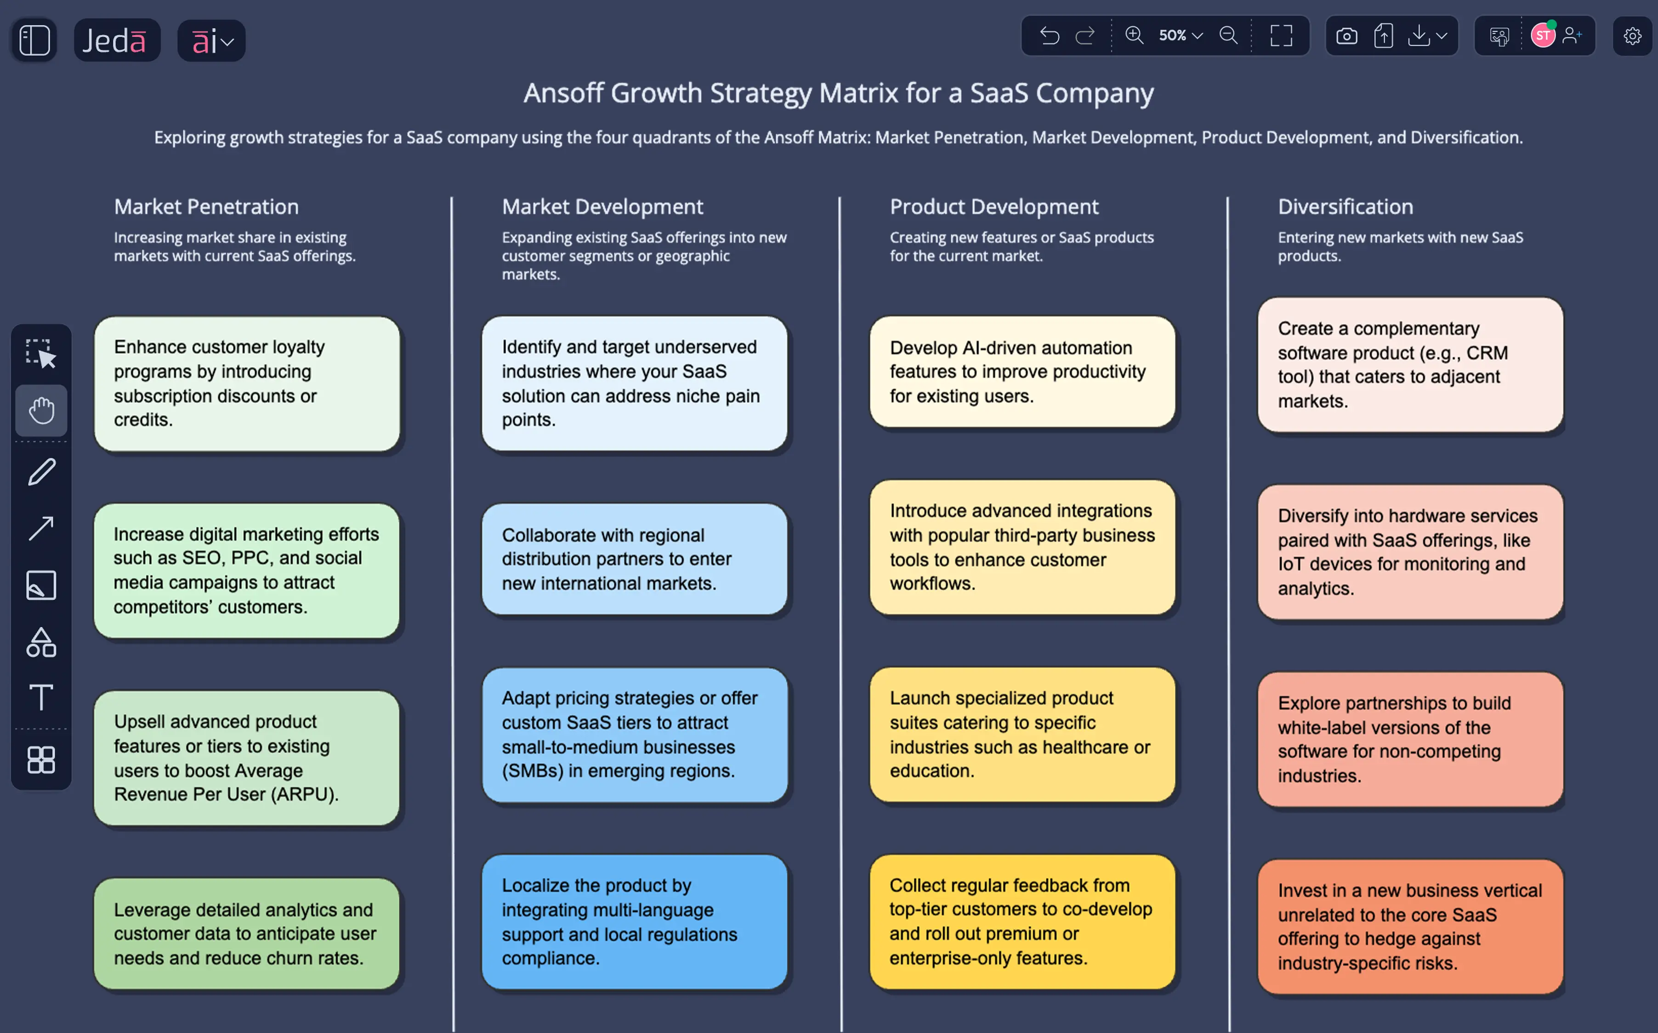
Task: Expand the ai menu chevron
Action: coord(228,41)
